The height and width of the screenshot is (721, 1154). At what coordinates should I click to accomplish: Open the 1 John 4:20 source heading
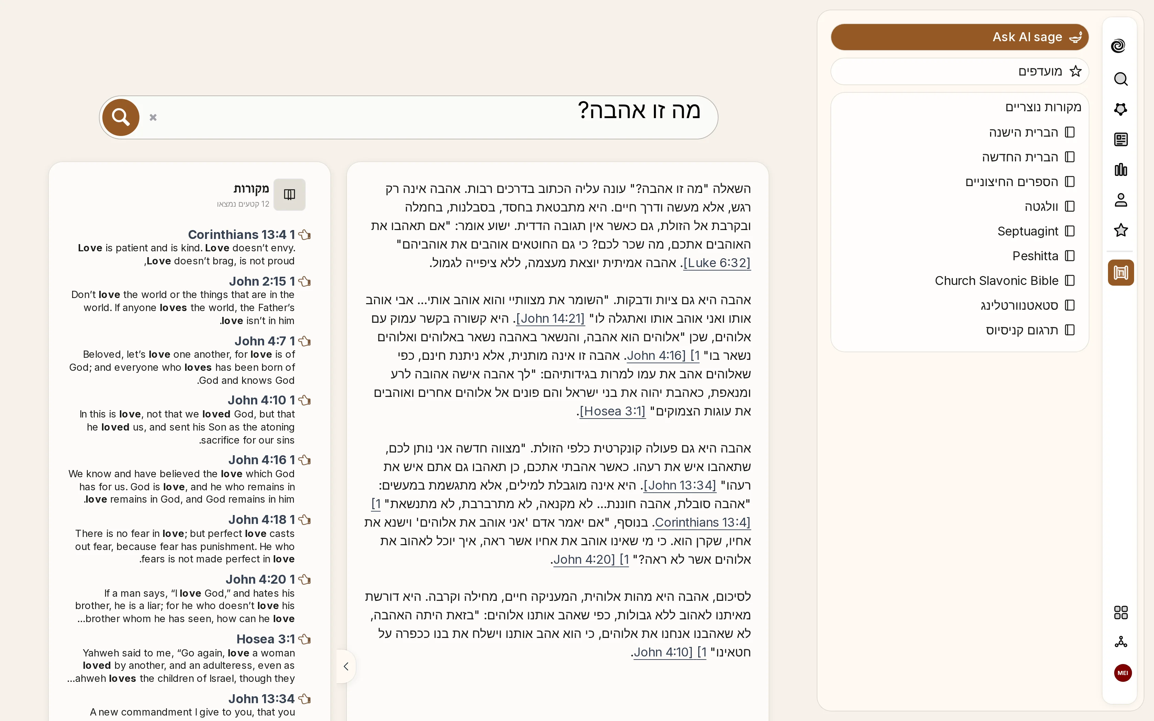[x=260, y=579]
